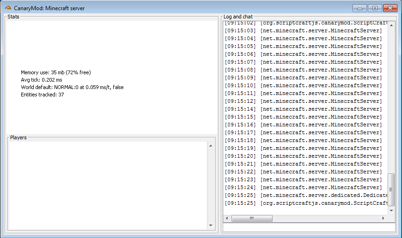
Task: Select the 09:15:25 org.scriptcraftjs.canarymod log line
Action: pos(306,203)
